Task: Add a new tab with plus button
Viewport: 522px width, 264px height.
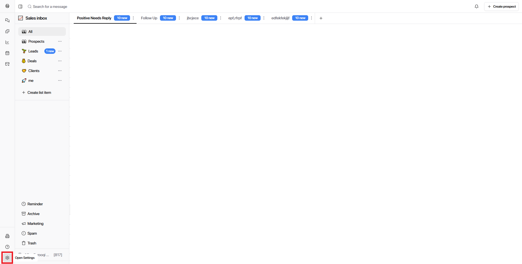Action: click(x=321, y=18)
